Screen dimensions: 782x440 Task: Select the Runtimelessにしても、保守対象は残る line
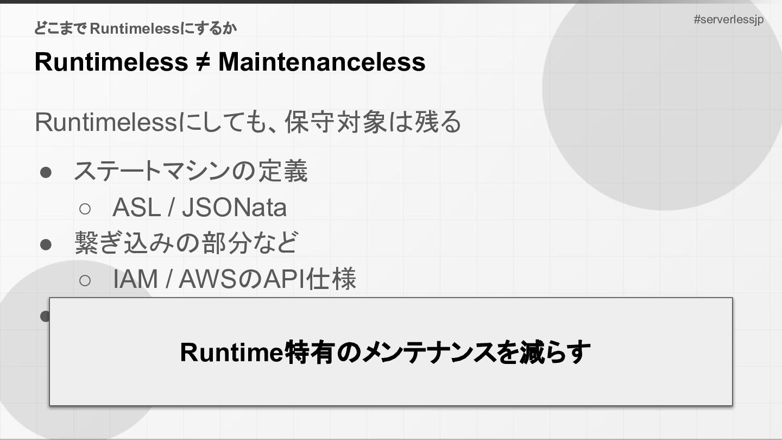tap(248, 122)
